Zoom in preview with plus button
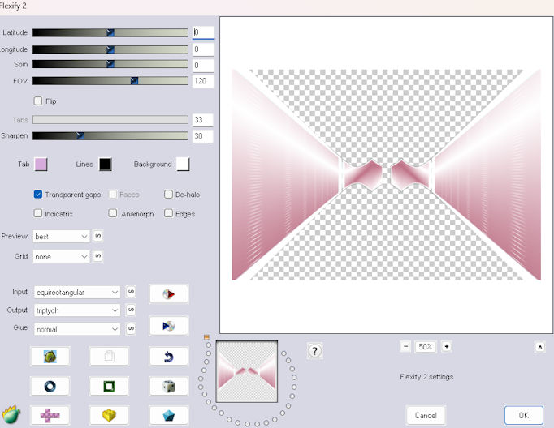 tap(446, 346)
